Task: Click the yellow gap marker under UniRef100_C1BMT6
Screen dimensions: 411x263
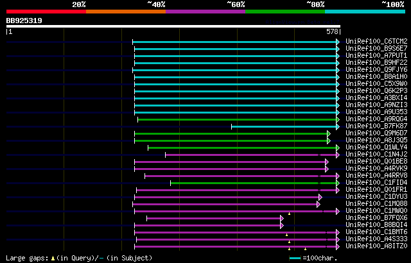Action: tap(287, 235)
